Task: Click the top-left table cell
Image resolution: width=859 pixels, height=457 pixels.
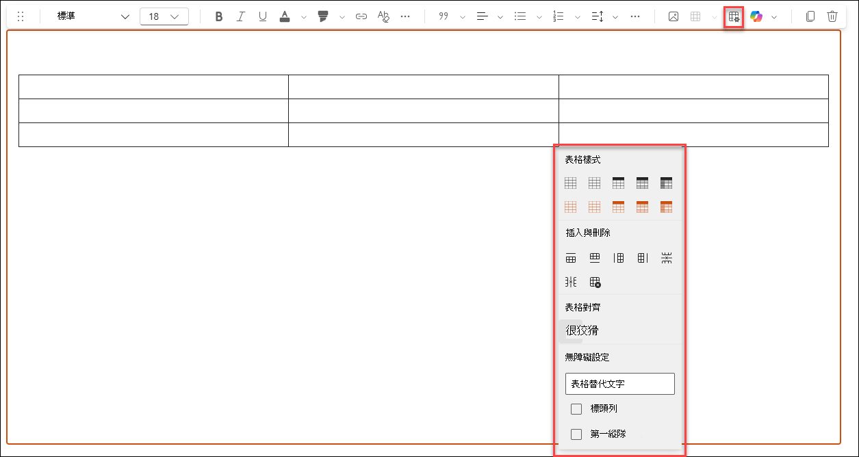Action: [x=153, y=87]
